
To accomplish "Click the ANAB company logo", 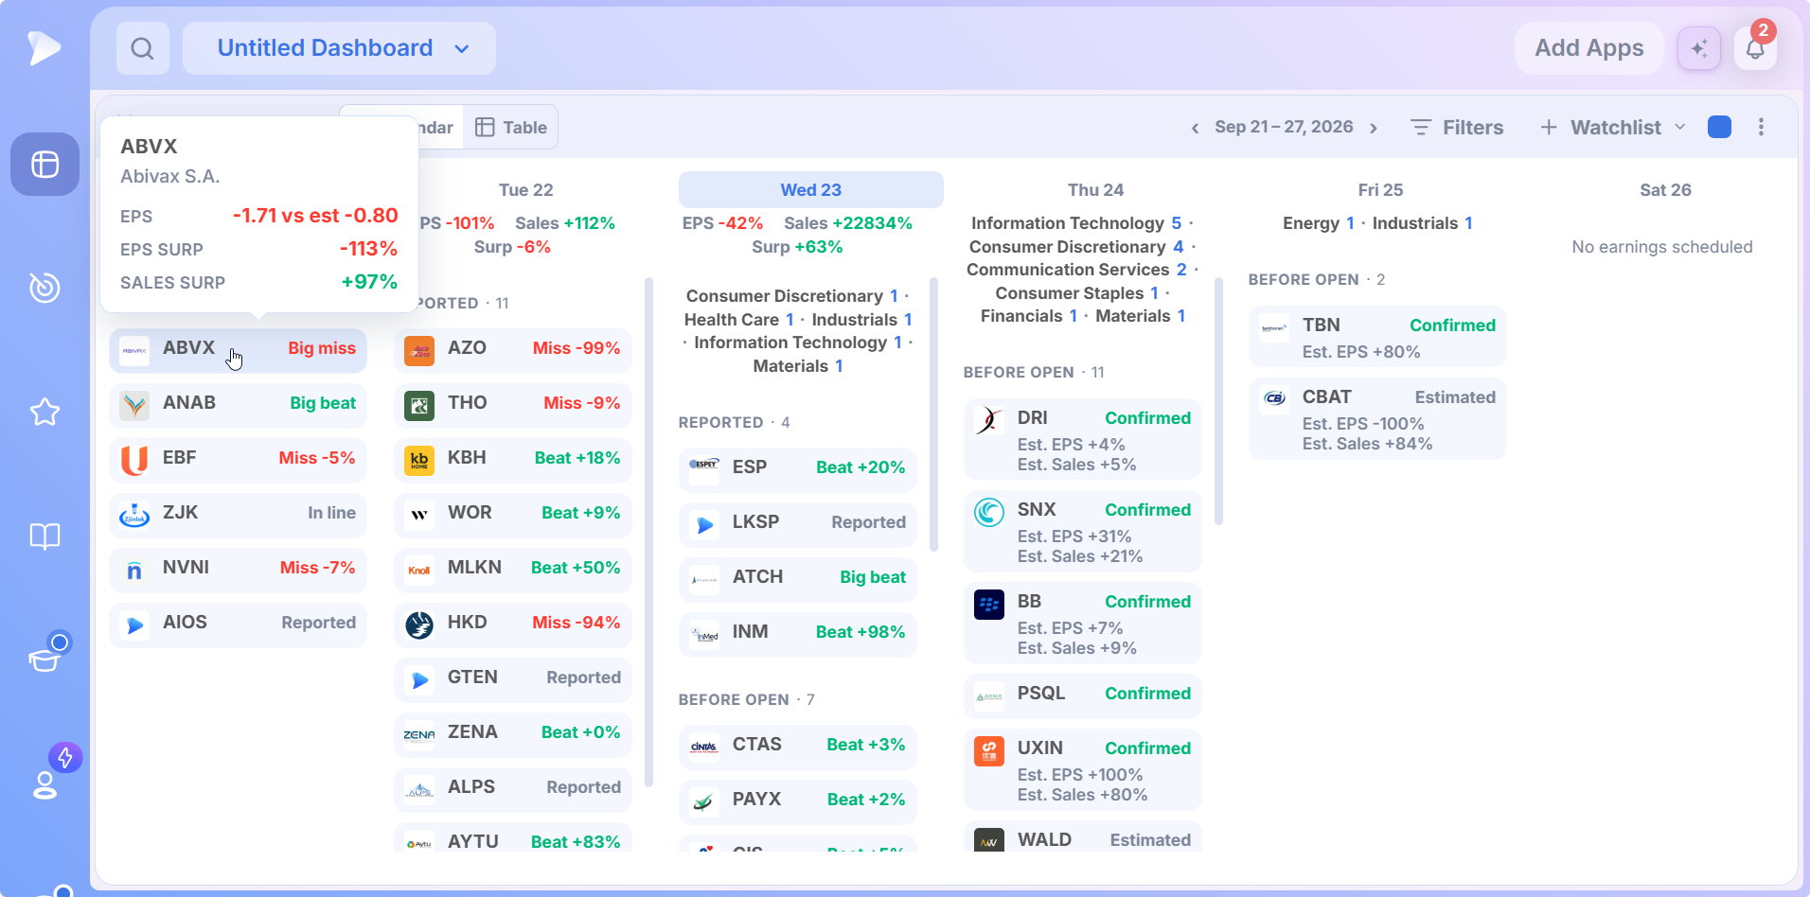I will (134, 406).
